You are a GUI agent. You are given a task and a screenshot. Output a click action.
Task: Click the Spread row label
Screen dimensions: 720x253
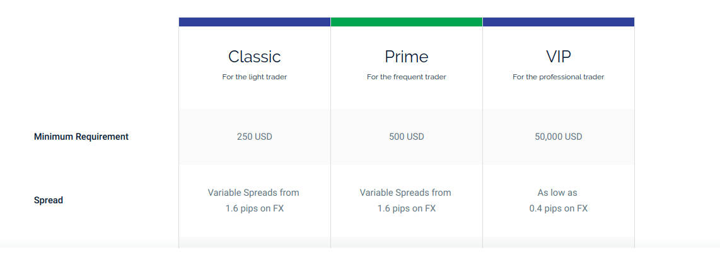coord(48,200)
